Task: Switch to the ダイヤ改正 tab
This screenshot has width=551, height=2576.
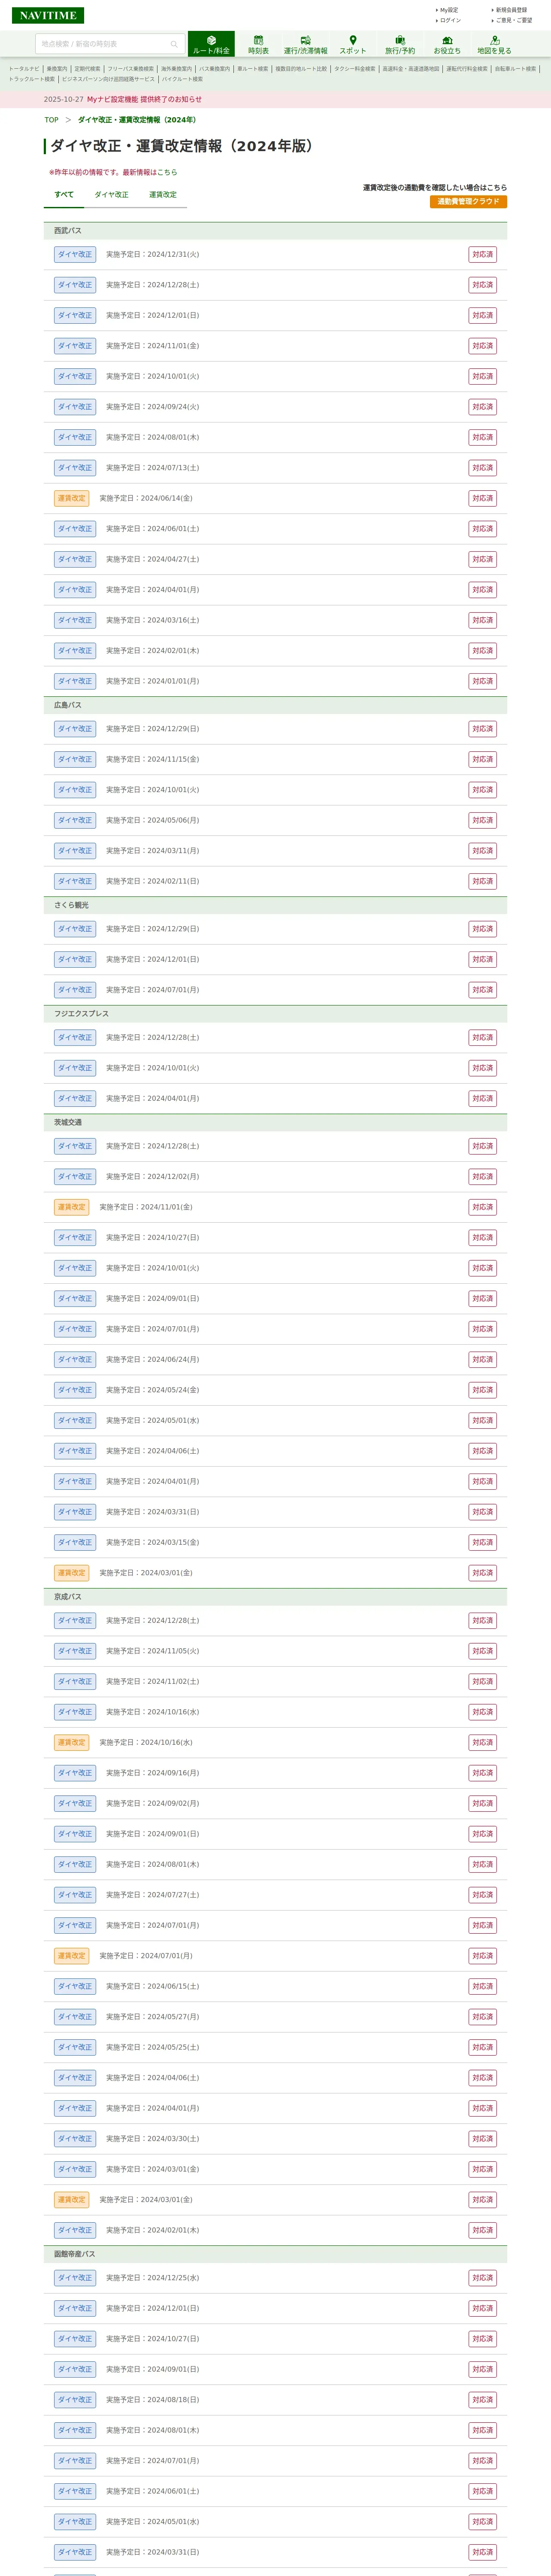Action: [111, 195]
